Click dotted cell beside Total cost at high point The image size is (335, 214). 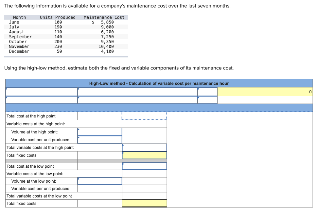(144, 116)
